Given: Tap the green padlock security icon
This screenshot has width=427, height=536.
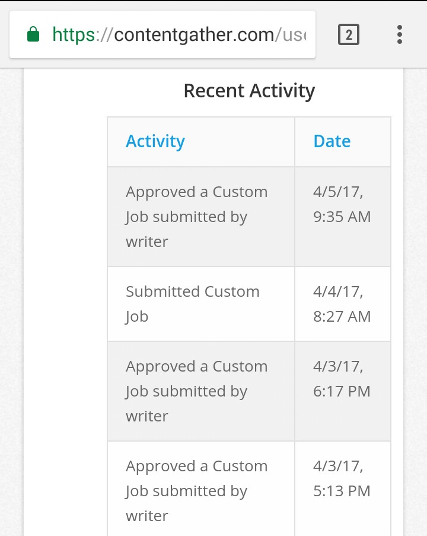Looking at the screenshot, I should click(x=34, y=34).
